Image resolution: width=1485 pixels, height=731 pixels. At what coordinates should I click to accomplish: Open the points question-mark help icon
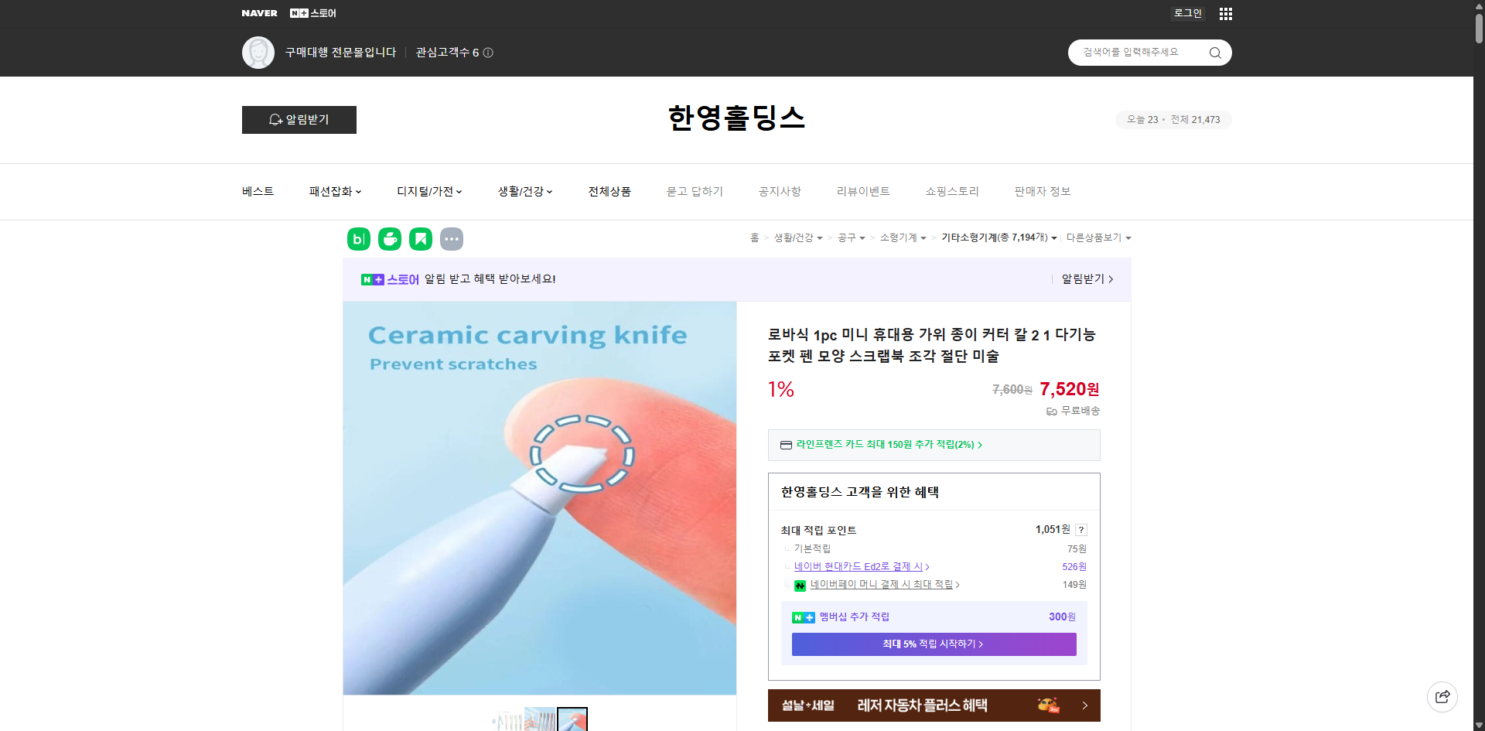coord(1081,530)
